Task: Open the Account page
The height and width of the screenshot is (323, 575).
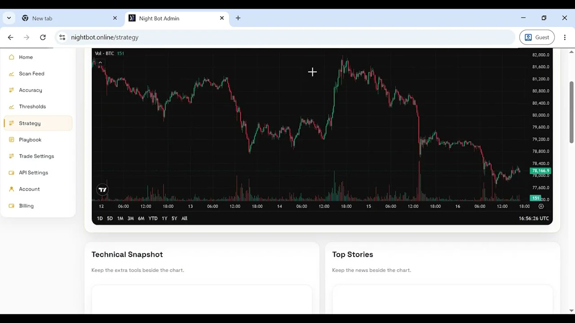Action: [x=38, y=189]
